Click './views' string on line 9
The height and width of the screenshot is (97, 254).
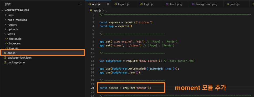tap(133, 45)
